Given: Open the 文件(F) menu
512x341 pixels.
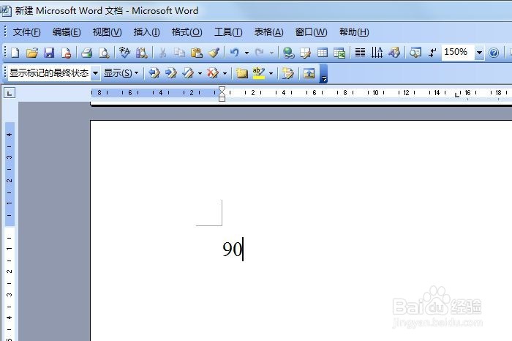Looking at the screenshot, I should (x=26, y=32).
